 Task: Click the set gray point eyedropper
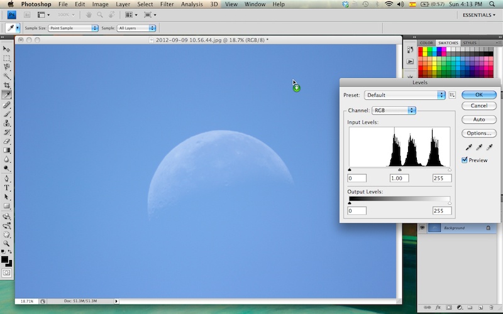[479, 147]
